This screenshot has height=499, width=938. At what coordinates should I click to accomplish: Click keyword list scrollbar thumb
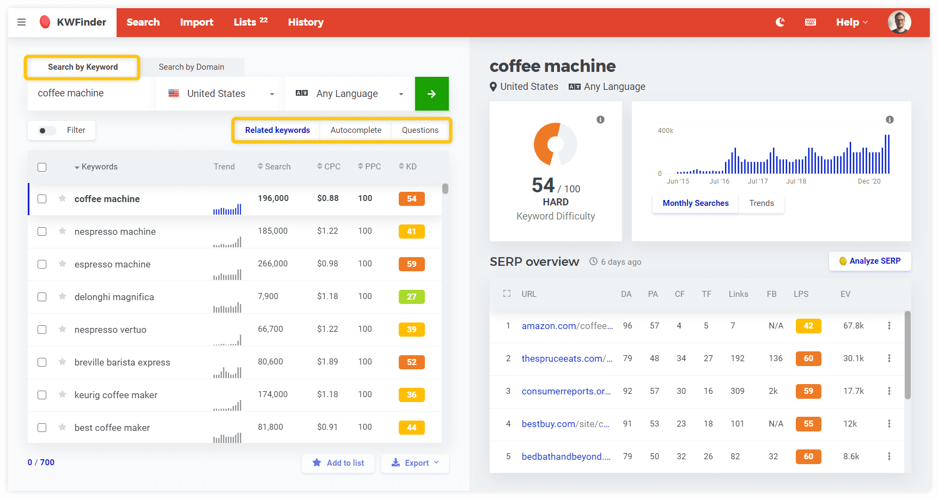point(445,188)
